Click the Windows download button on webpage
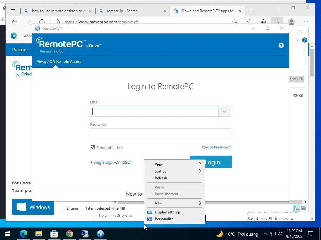 pyautogui.click(x=33, y=207)
